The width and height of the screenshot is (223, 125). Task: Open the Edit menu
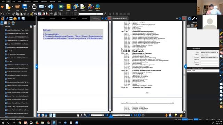(14, 1)
